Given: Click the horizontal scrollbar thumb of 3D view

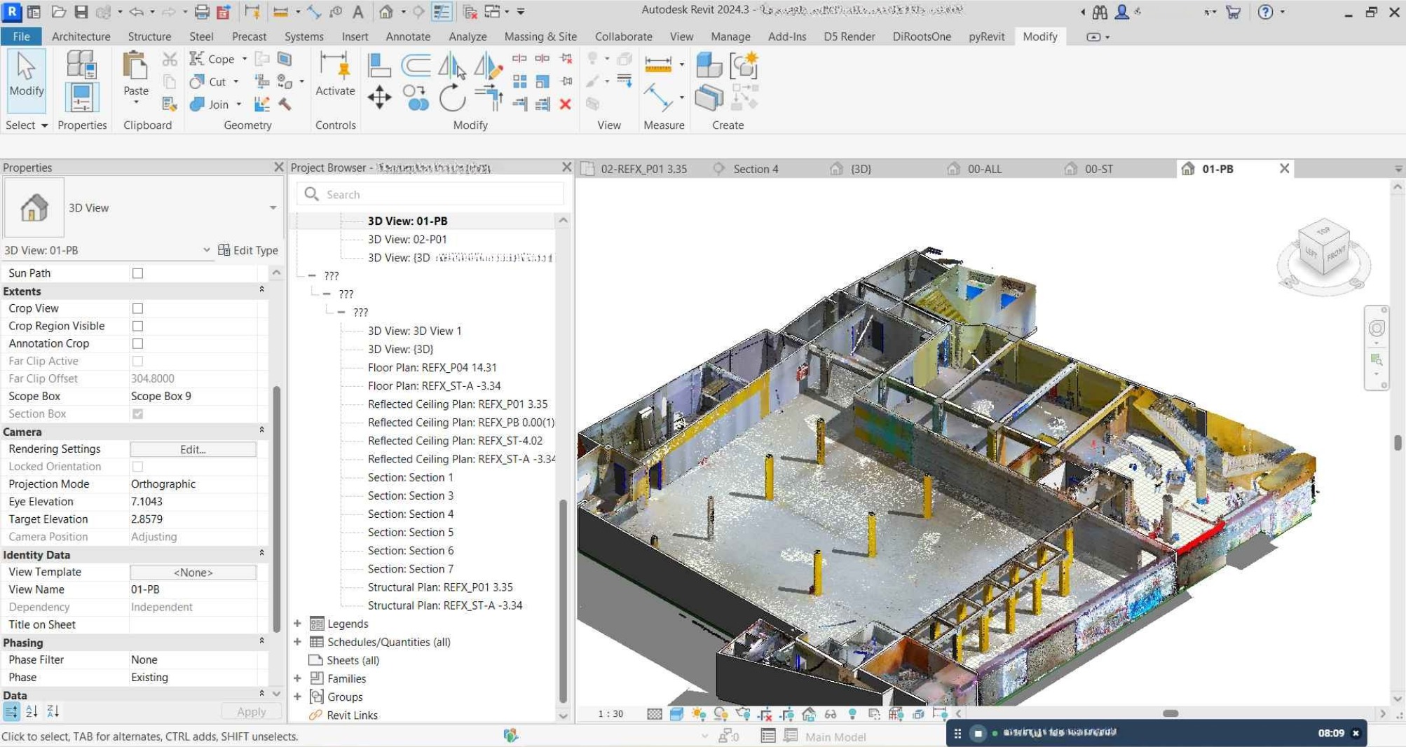Looking at the screenshot, I should click(1170, 713).
